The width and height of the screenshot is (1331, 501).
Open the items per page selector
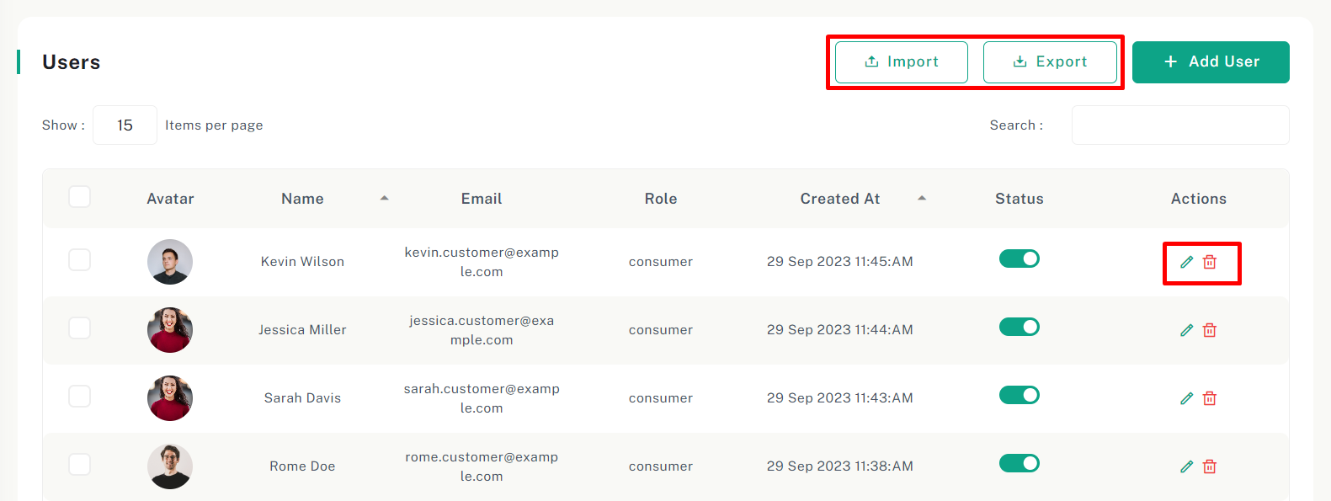pos(125,125)
